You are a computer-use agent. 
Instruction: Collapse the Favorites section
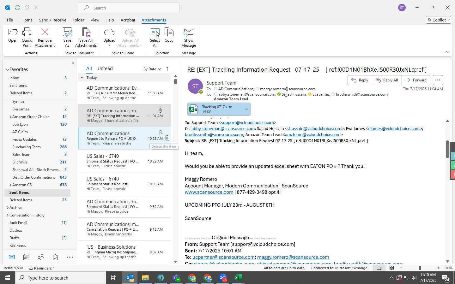coord(7,69)
